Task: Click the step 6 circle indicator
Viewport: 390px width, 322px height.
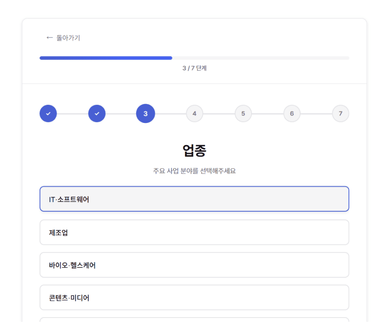Action: tap(292, 113)
